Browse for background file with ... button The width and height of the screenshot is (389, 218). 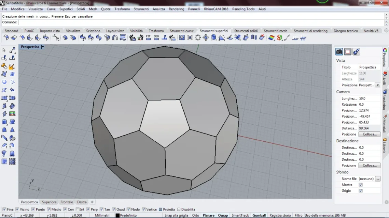click(x=378, y=178)
